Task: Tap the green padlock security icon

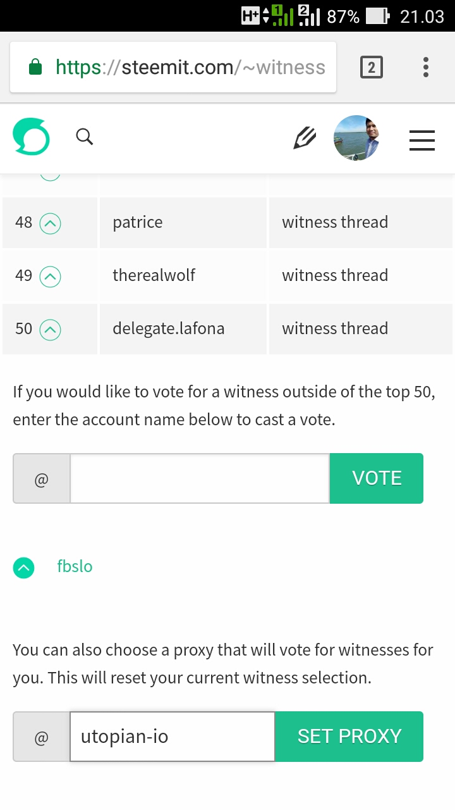Action: [35, 67]
